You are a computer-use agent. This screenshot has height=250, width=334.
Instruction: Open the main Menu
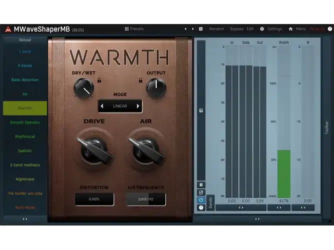pos(301,28)
